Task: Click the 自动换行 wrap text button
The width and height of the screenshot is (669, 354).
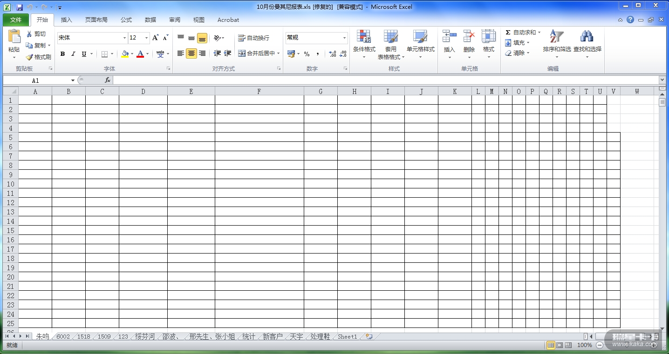Action: click(253, 38)
